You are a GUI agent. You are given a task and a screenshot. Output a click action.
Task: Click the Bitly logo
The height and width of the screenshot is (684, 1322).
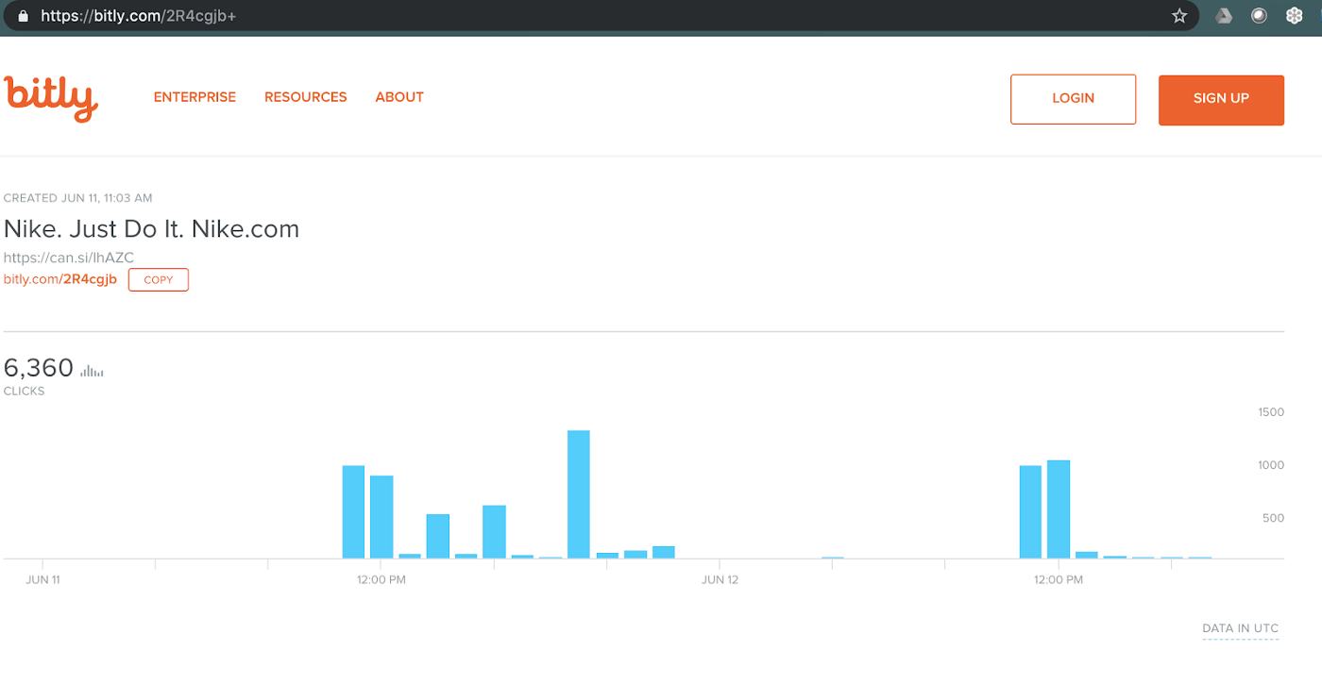coord(51,99)
